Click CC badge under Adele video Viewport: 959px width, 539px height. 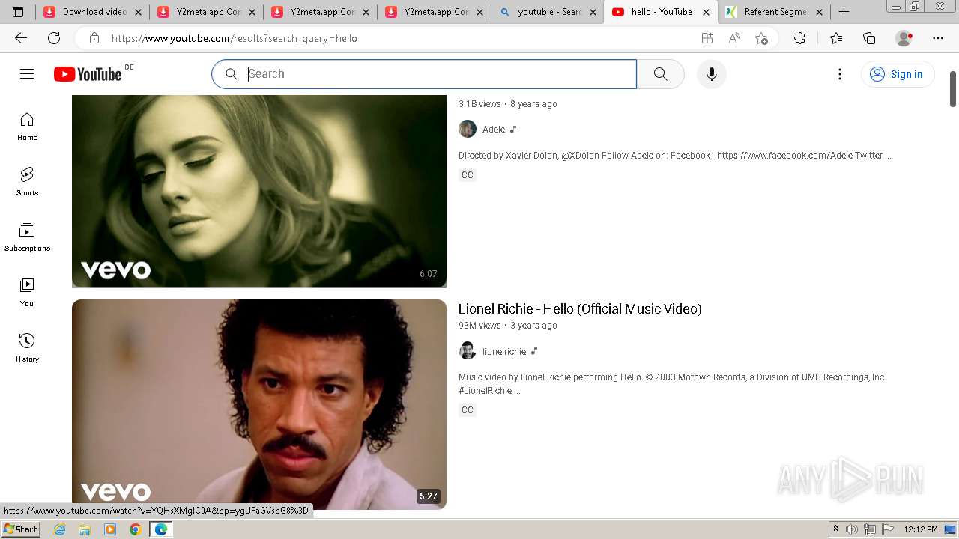tap(468, 175)
